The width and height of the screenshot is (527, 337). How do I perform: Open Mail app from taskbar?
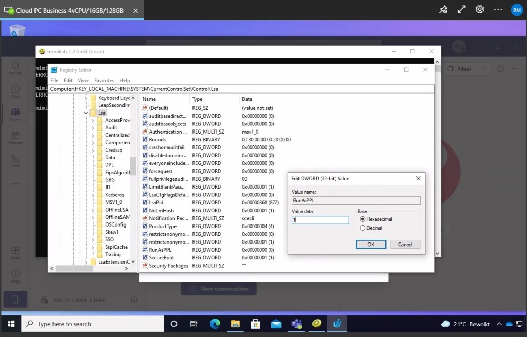tap(276, 324)
